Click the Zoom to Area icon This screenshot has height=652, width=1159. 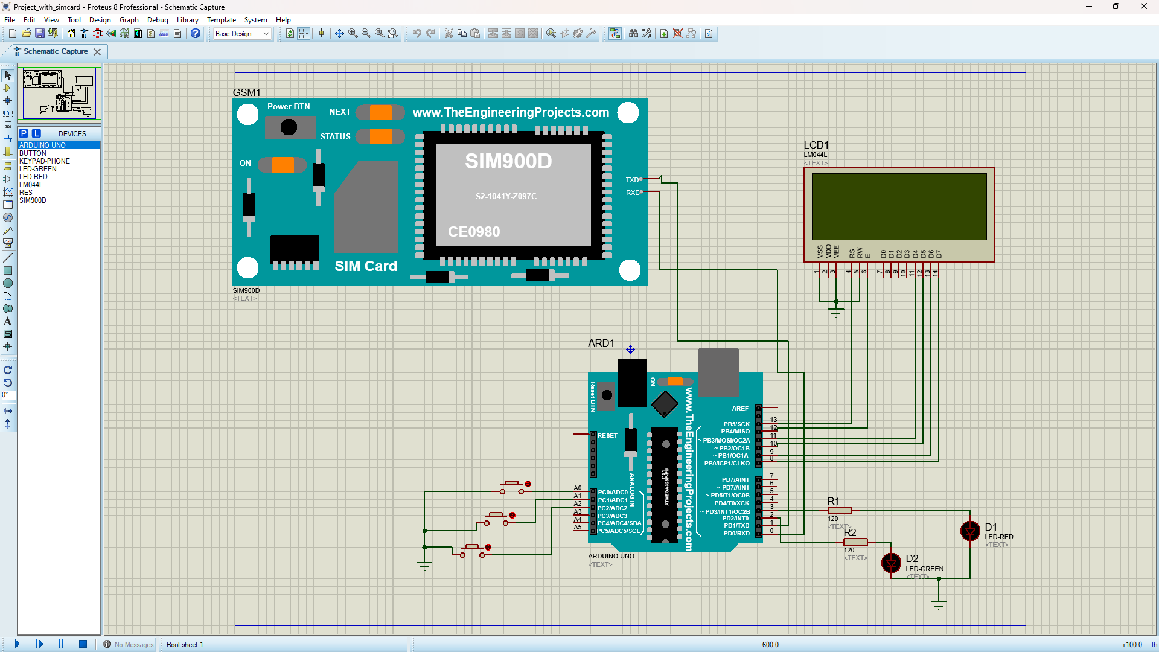coord(393,34)
